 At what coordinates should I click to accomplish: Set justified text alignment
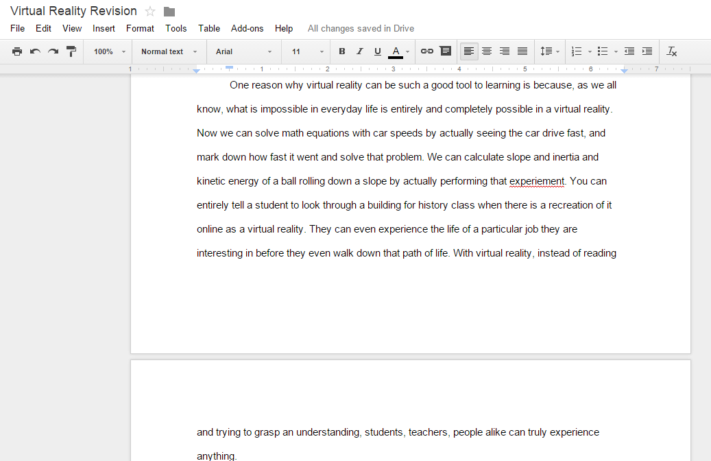522,51
